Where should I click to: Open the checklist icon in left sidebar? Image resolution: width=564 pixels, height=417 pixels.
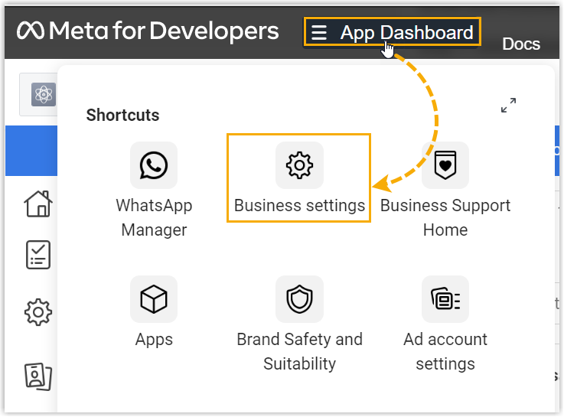(x=38, y=255)
